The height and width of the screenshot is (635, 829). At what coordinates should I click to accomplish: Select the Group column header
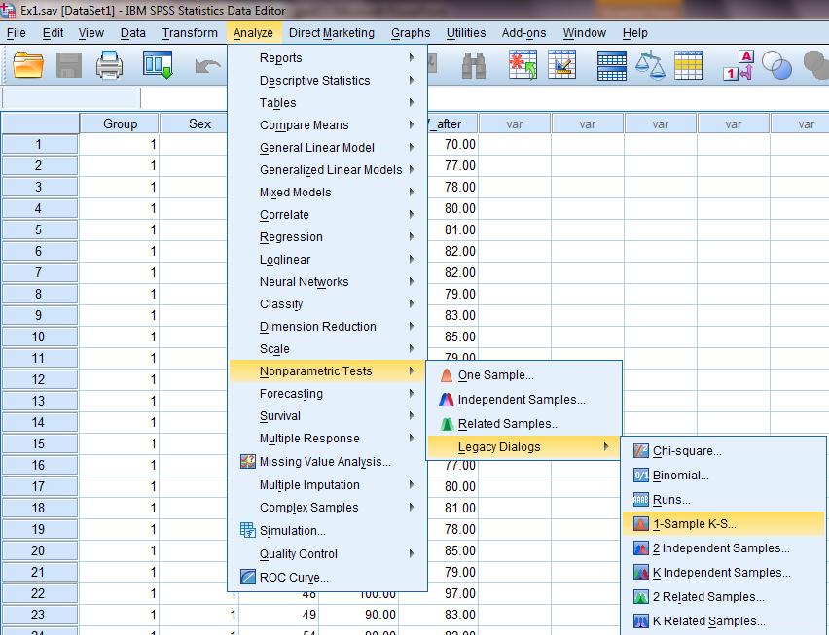click(x=120, y=123)
